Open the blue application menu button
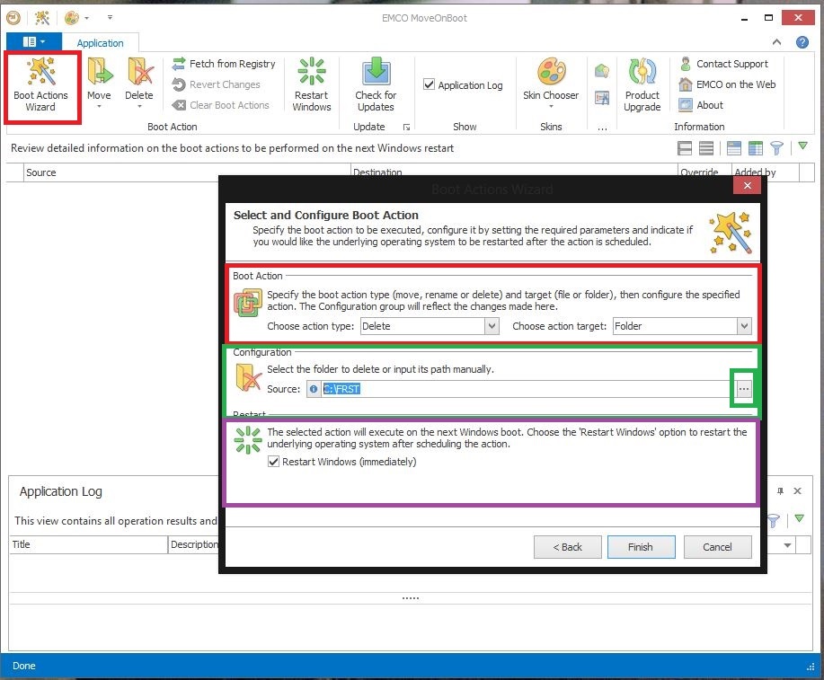Viewport: 824px width, 680px height. pos(33,41)
